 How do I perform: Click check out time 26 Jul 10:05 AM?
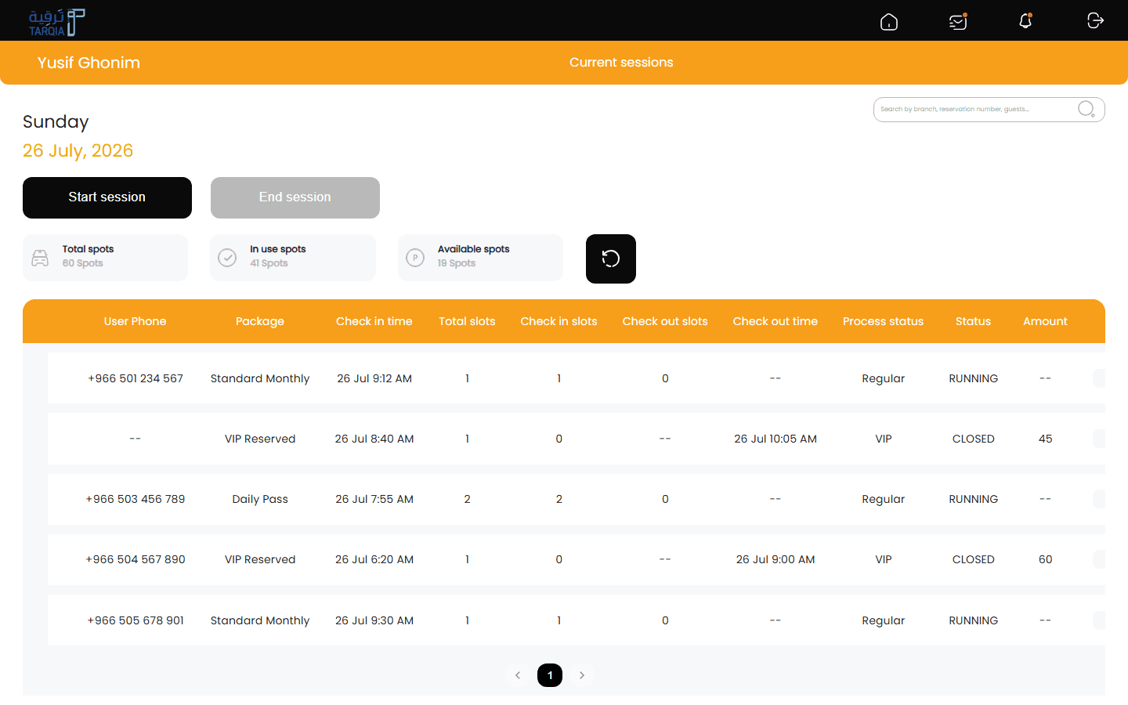point(775,439)
